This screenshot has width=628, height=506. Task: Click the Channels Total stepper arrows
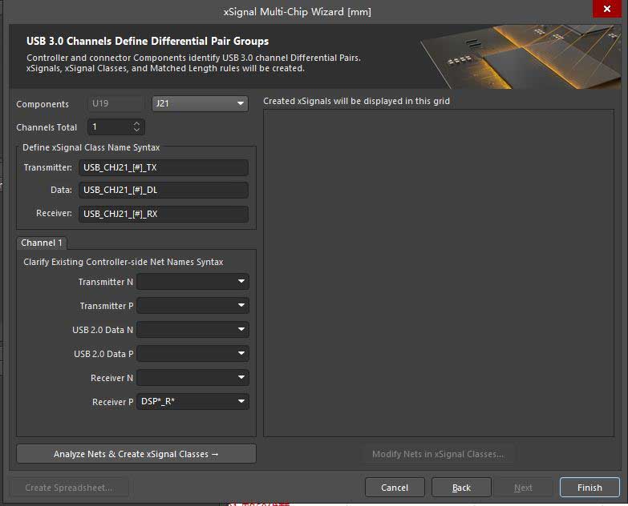(136, 127)
